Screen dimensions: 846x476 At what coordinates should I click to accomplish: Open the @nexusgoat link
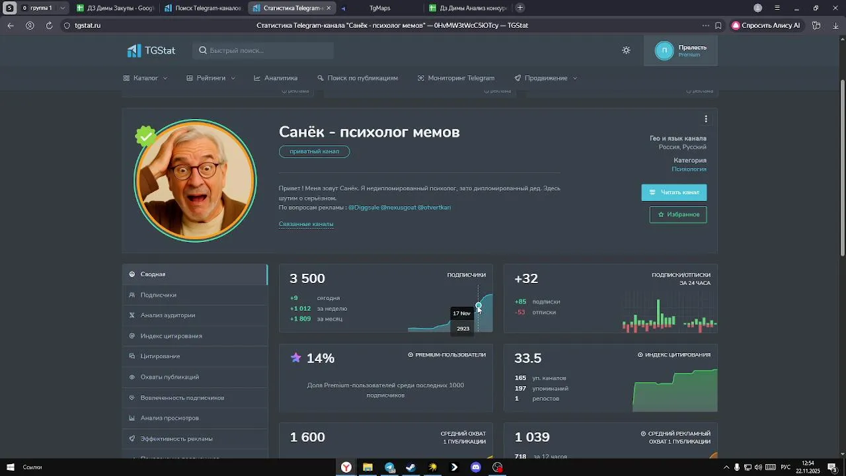(399, 208)
